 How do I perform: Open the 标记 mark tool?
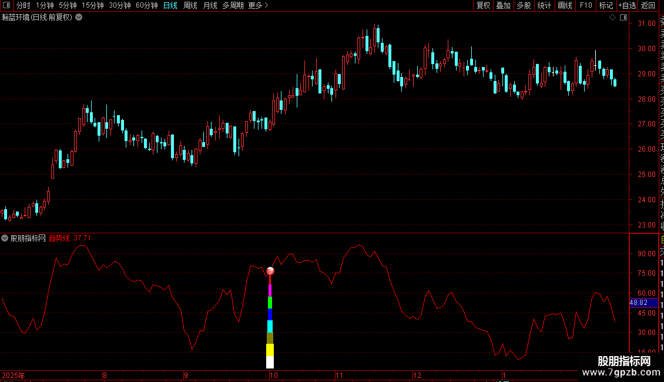pyautogui.click(x=605, y=5)
